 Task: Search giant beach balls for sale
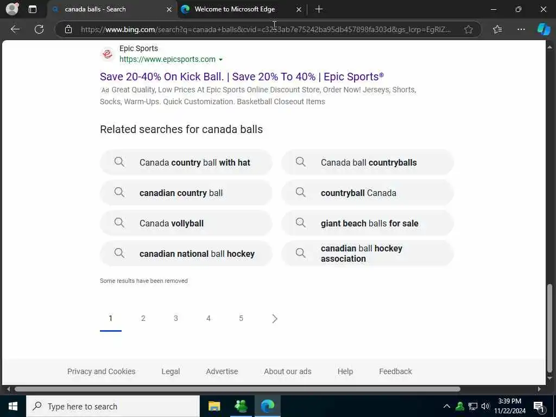[368, 223]
